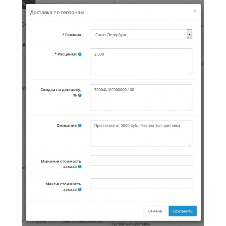This screenshot has width=226, height=226.
Task: Click the help icon next to Описание
Action: 80,126
